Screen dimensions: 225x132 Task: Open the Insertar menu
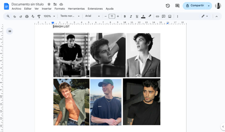[47, 9]
